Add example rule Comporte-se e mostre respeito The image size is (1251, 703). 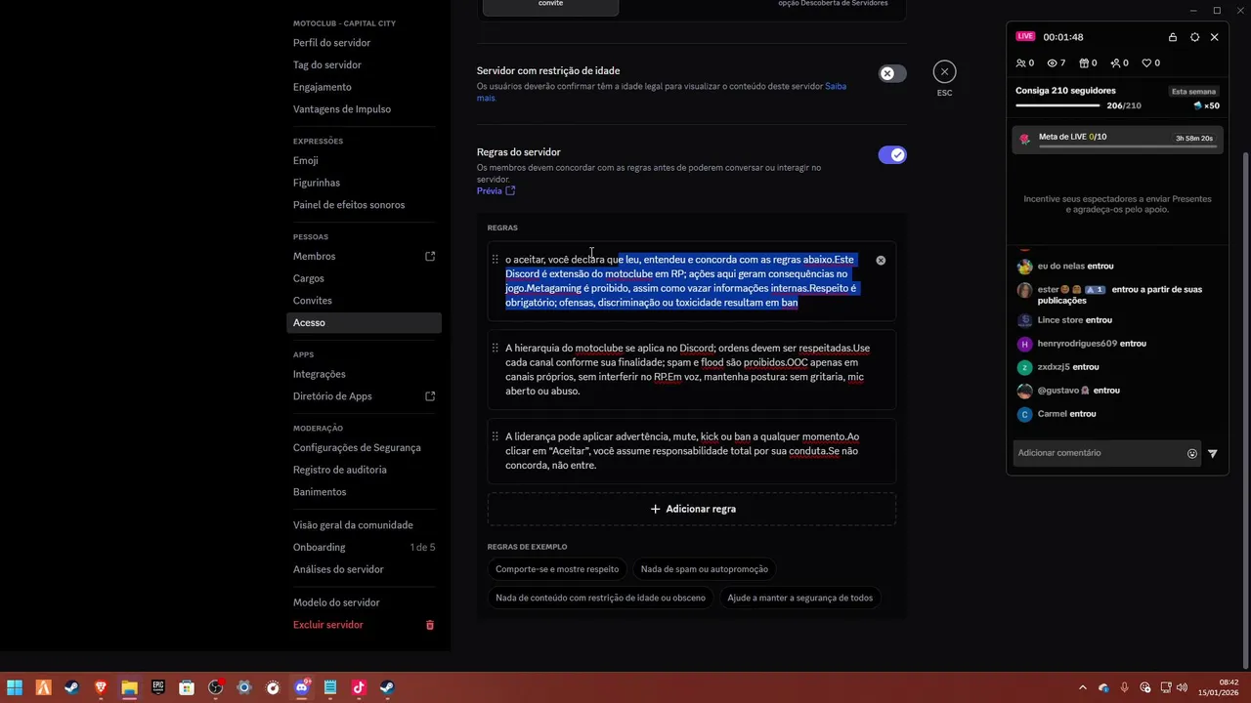tap(557, 569)
